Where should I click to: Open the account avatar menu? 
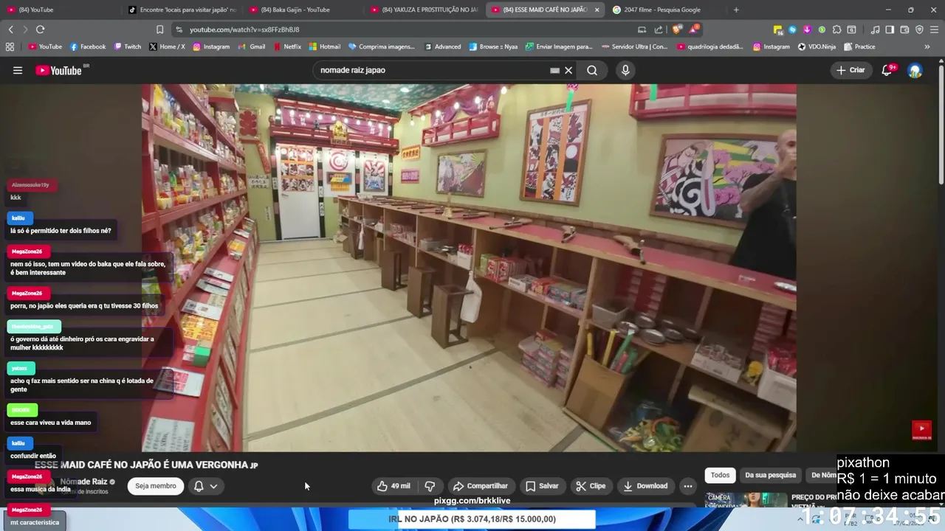[x=915, y=70]
